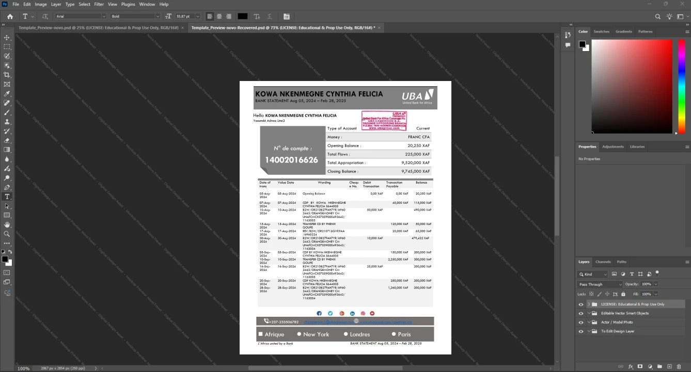This screenshot has height=372, width=691.
Task: Switch to Template_Preview-novo.psd @ 25% document tab
Action: tap(98, 27)
